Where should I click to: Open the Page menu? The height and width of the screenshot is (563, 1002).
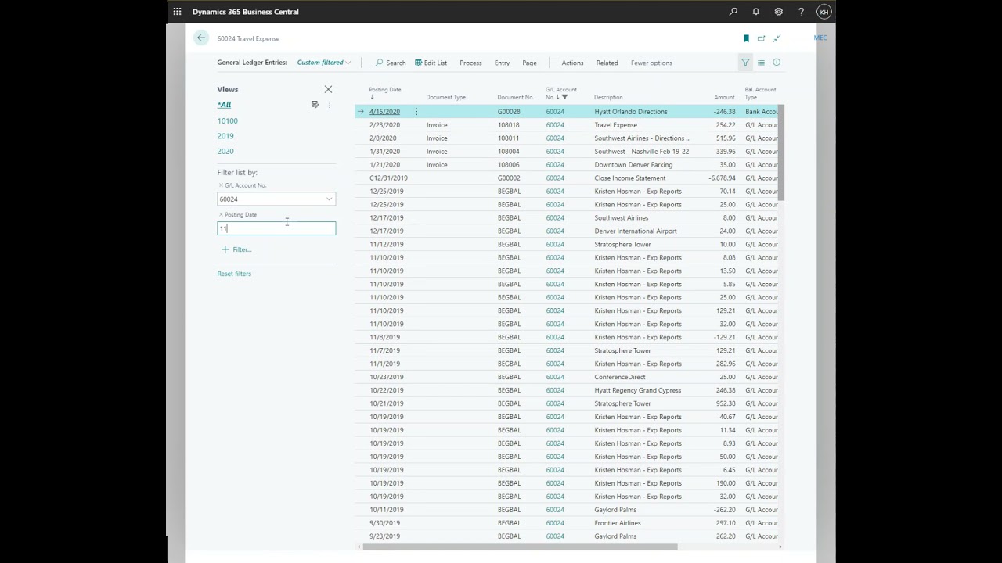tap(529, 63)
